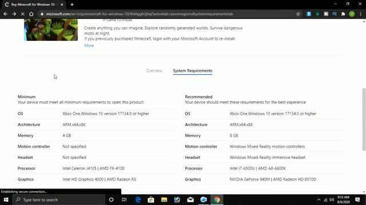Go back to the previous page
The height and width of the screenshot is (205, 366).
(5, 14)
